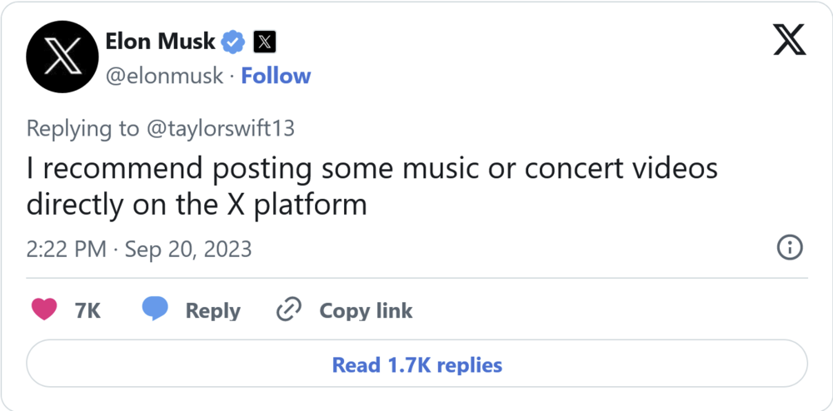The width and height of the screenshot is (833, 411).
Task: Click the X logo in top-right corner
Action: tap(789, 40)
